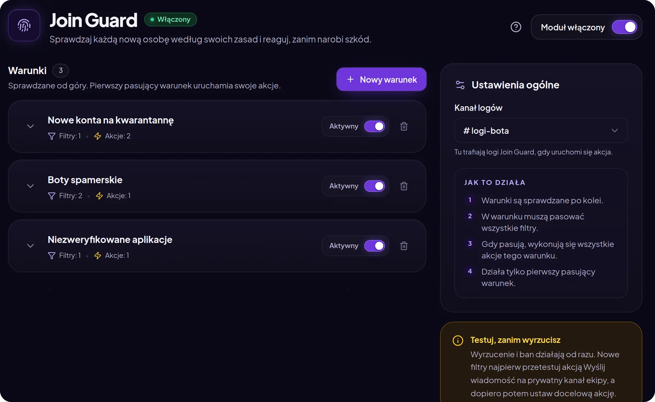Click the Niezweryfikowane aplikacje title

[110, 239]
